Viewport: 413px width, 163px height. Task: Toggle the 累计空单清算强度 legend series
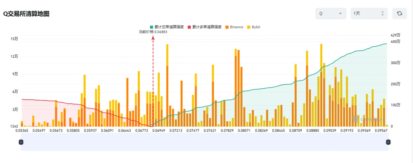[x=167, y=27]
